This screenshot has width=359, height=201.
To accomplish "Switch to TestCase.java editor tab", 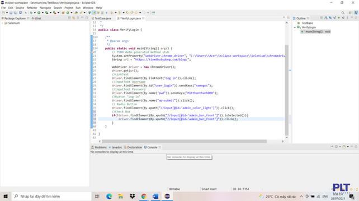I will click(x=102, y=18).
